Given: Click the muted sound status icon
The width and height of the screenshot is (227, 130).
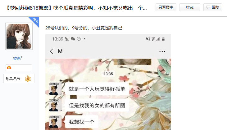Looking at the screenshot, I should [148, 39].
